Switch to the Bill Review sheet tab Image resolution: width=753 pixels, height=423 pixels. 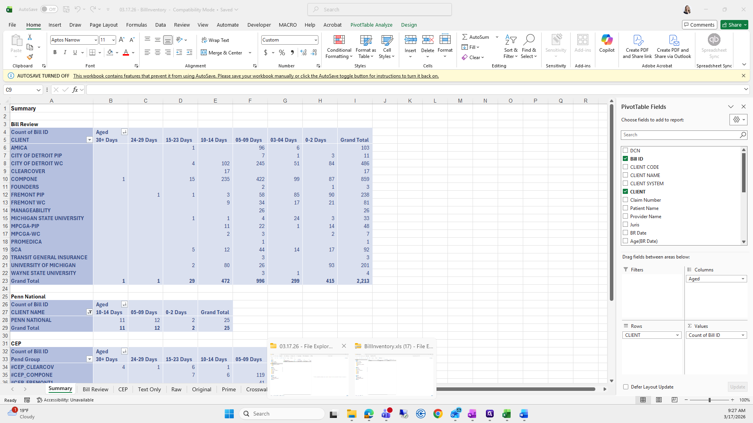pos(95,389)
